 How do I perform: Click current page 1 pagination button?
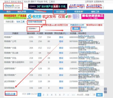tap(39, 95)
